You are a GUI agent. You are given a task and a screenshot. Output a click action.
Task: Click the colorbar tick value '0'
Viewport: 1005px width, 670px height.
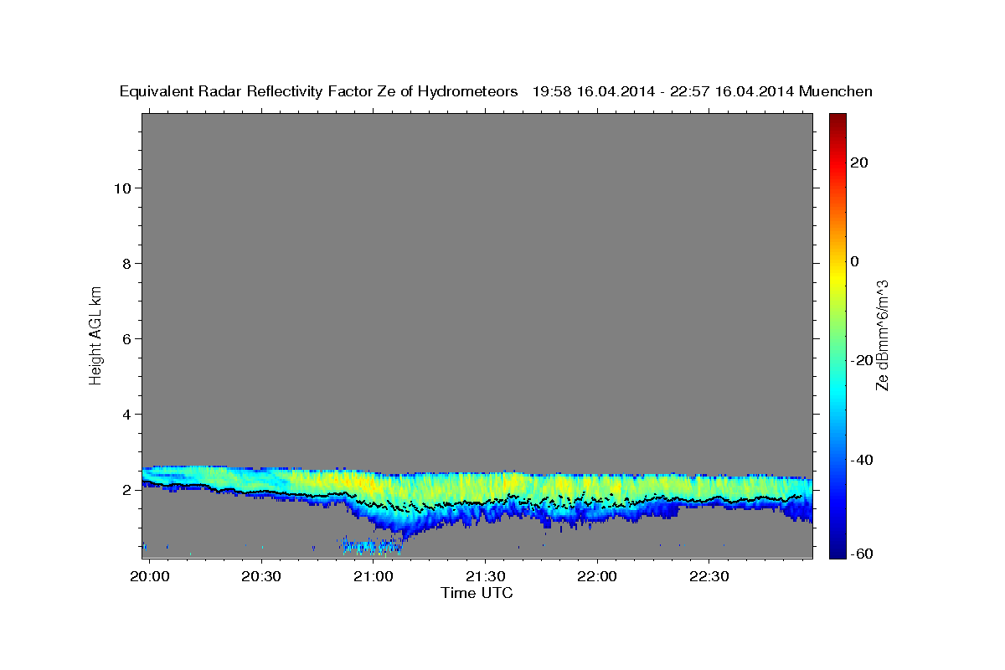coord(855,261)
